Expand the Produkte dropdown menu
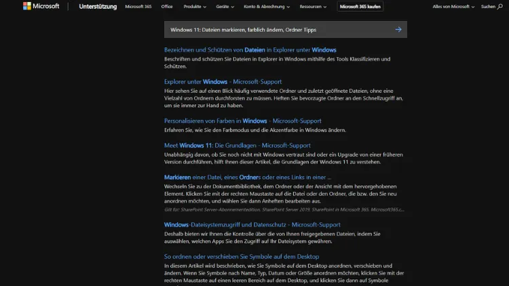Viewport: 509px width, 286px height. (195, 7)
